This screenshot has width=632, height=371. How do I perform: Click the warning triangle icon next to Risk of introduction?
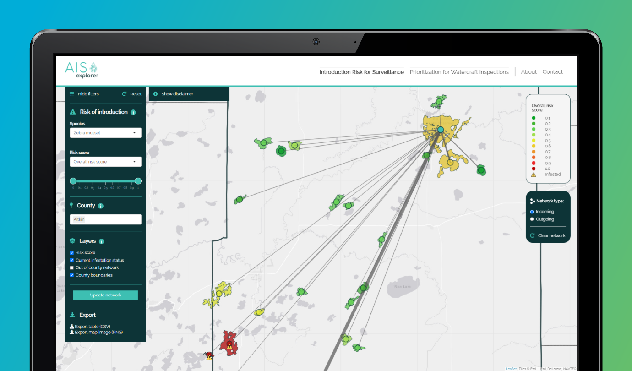[x=72, y=112]
